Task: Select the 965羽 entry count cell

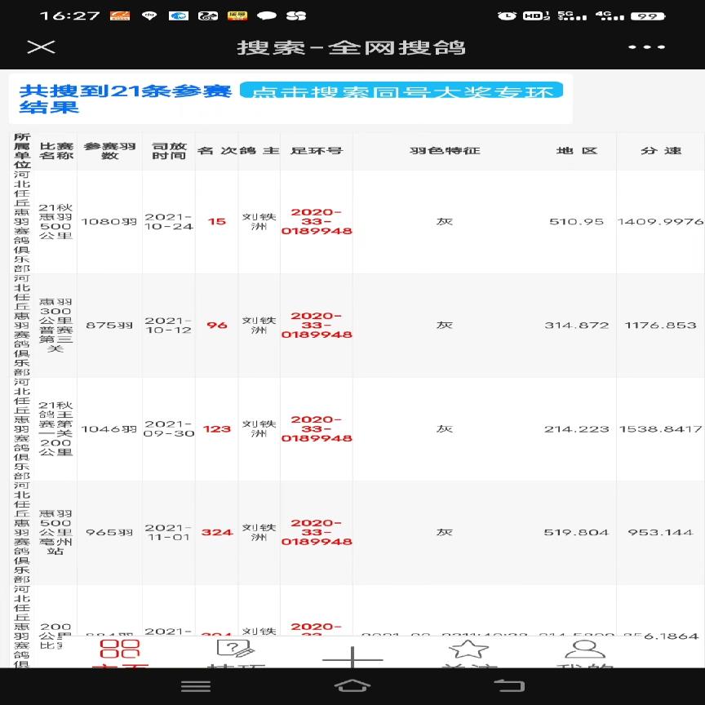Action: 109,532
